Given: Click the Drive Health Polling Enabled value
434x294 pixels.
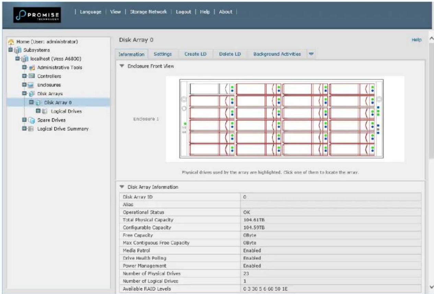Looking at the screenshot, I should click(x=252, y=258).
